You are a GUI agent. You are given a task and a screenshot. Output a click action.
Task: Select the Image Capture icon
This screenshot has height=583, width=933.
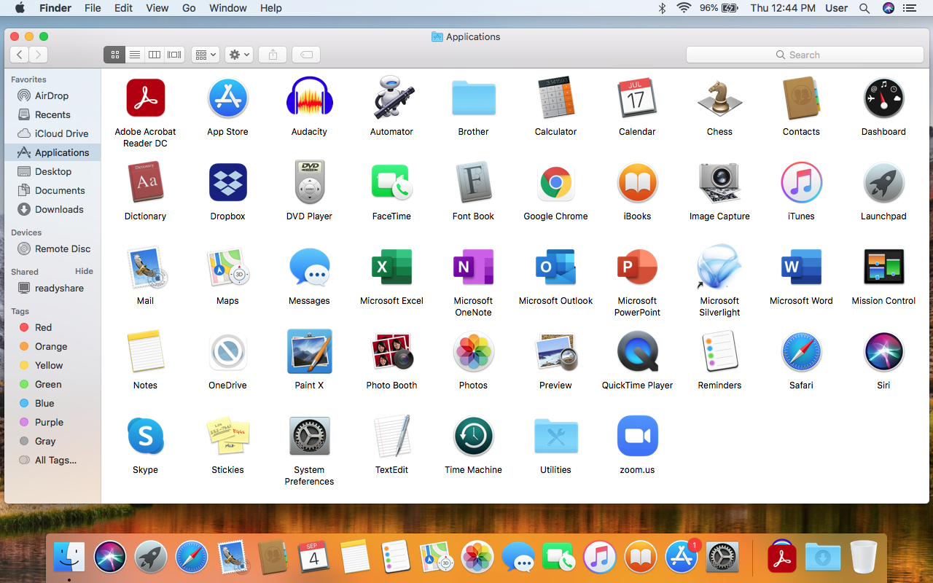point(719,182)
